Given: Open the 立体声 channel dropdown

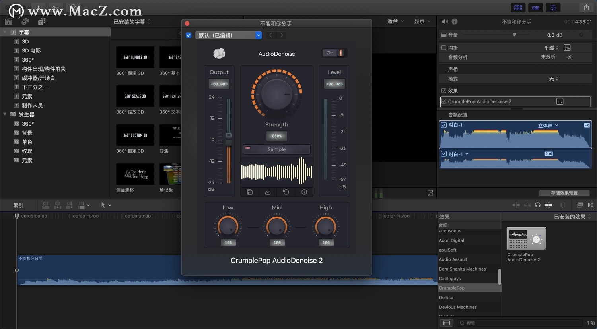Looking at the screenshot, I should point(548,125).
